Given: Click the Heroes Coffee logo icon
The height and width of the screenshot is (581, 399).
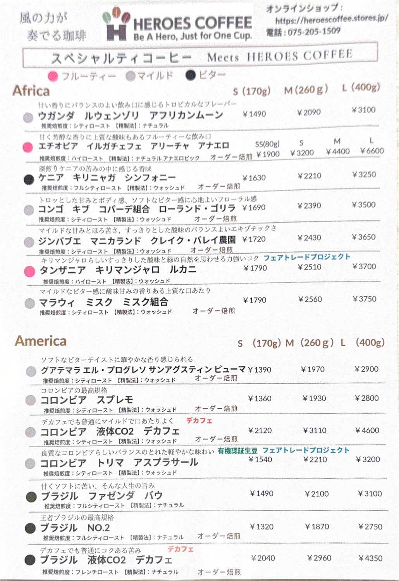Looking at the screenshot, I should click(x=116, y=26).
